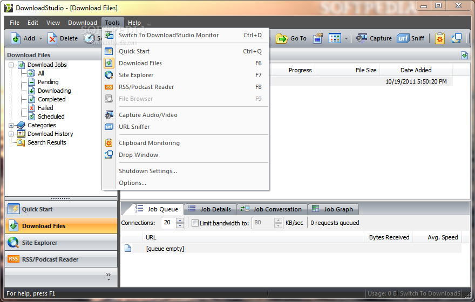This screenshot has height=302, width=475.
Task: Click the 10/19/2011 5:50:20 PM date cell
Action: click(x=416, y=82)
